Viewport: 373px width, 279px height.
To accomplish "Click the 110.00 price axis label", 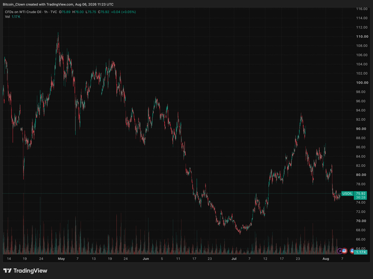I will (x=362, y=36).
